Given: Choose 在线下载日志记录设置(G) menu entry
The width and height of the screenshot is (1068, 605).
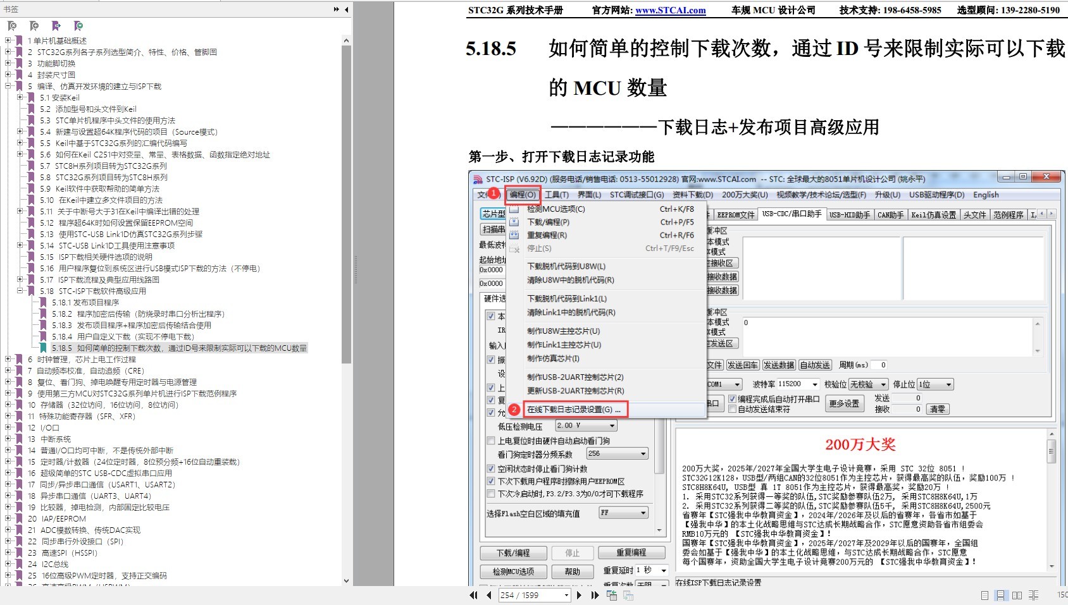Looking at the screenshot, I should (x=574, y=410).
